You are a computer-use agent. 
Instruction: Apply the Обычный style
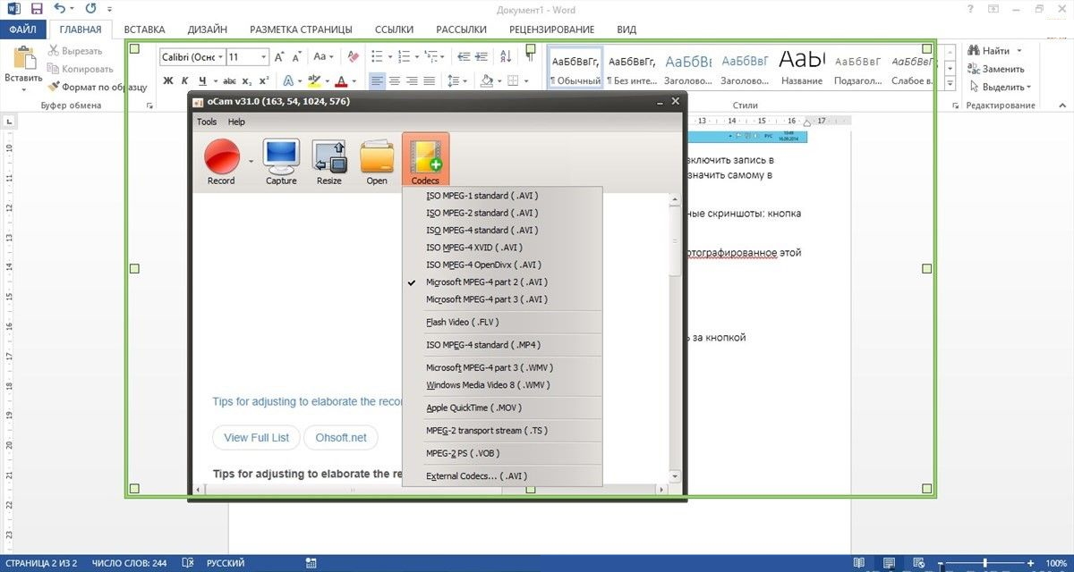[575, 68]
